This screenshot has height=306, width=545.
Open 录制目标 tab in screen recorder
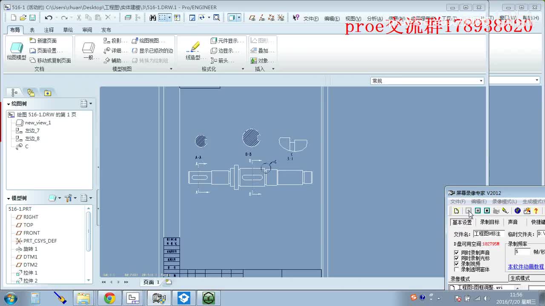(490, 222)
